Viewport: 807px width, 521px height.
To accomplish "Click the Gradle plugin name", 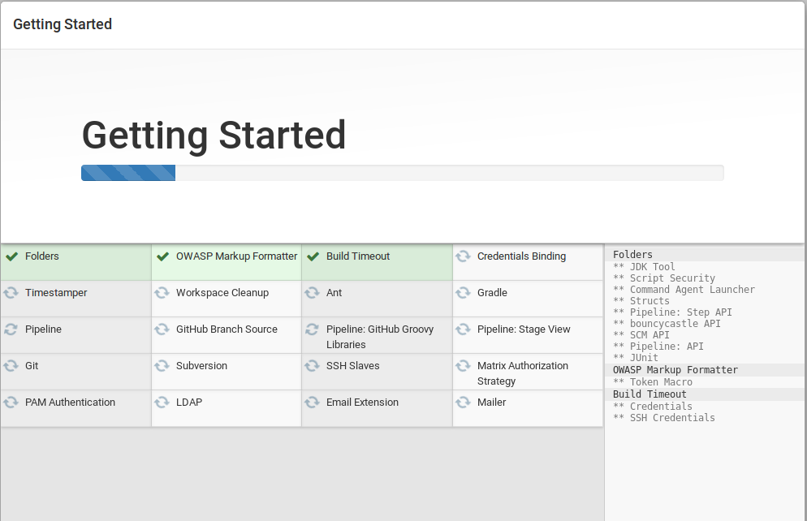I will coord(492,293).
